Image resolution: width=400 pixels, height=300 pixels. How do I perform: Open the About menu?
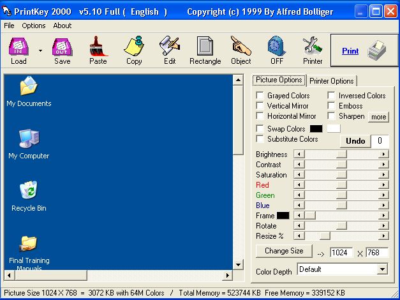click(63, 26)
